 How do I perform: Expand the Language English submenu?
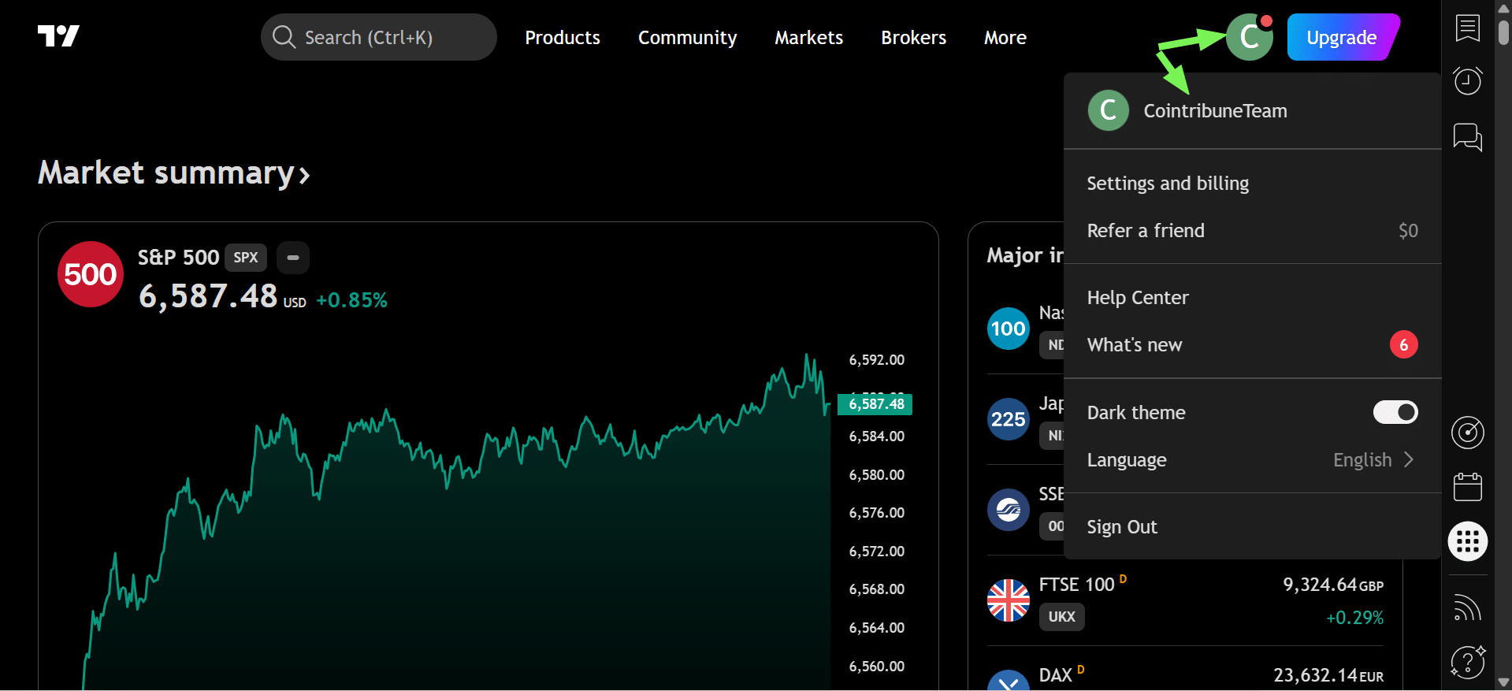point(1373,459)
